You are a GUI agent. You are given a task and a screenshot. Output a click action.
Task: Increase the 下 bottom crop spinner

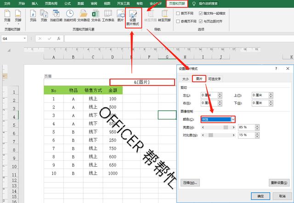(x=271, y=101)
